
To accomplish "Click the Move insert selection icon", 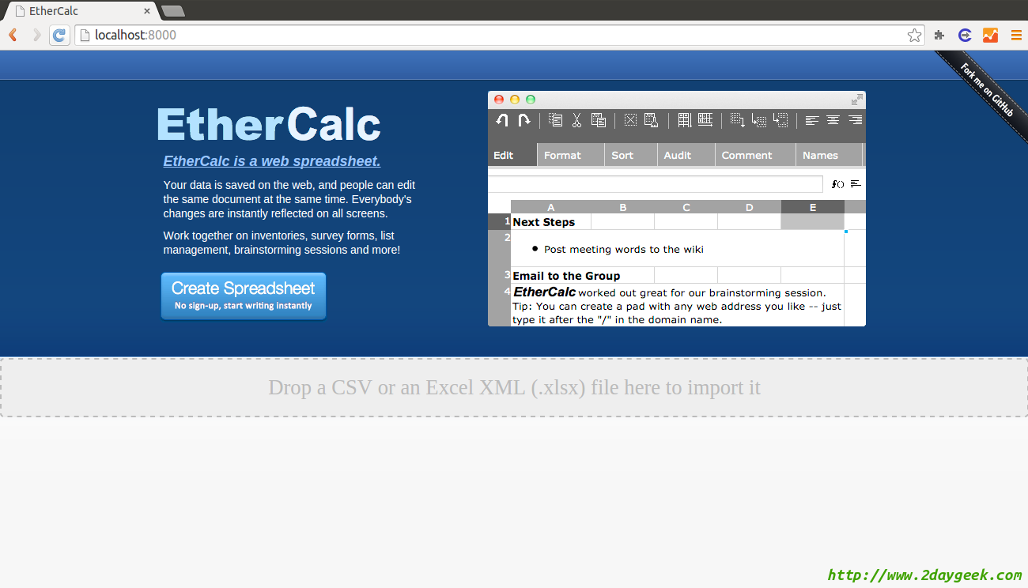I will (780, 120).
